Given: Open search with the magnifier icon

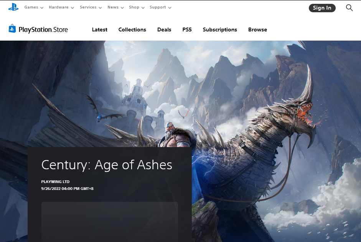Looking at the screenshot, I should coord(349,8).
